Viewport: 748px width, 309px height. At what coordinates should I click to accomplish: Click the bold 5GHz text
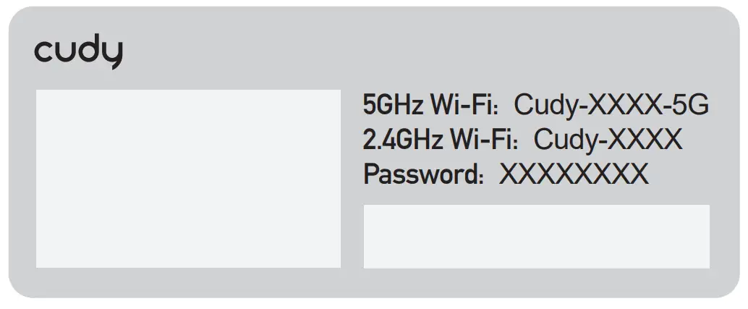(393, 106)
